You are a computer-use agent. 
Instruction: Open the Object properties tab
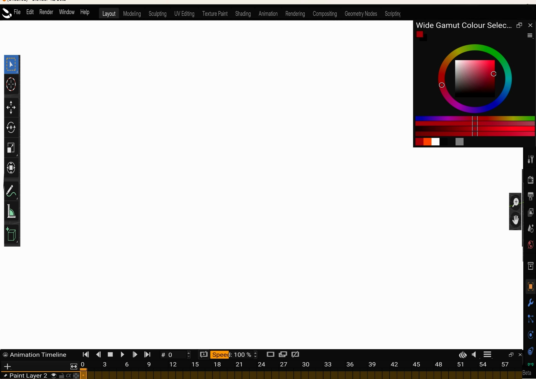(531, 287)
